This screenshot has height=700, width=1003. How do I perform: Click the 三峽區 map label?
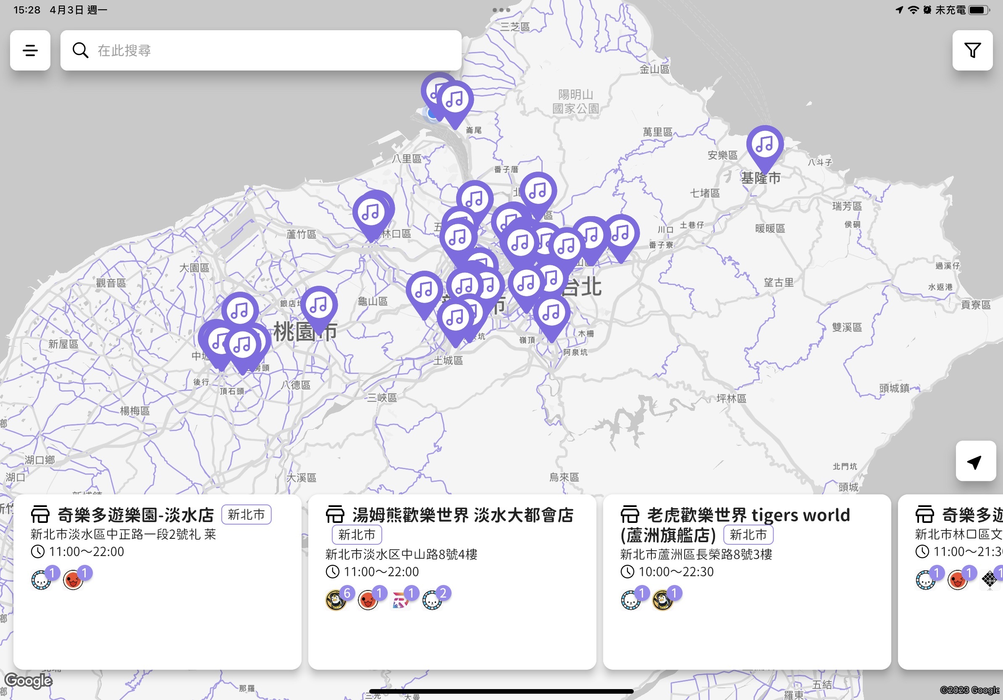point(382,397)
